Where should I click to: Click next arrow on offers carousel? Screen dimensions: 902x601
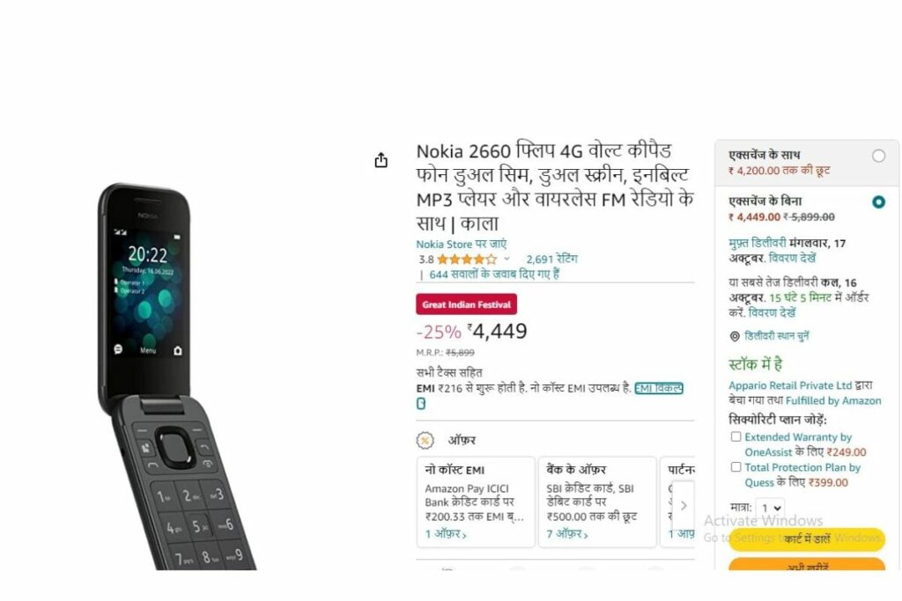coord(684,506)
